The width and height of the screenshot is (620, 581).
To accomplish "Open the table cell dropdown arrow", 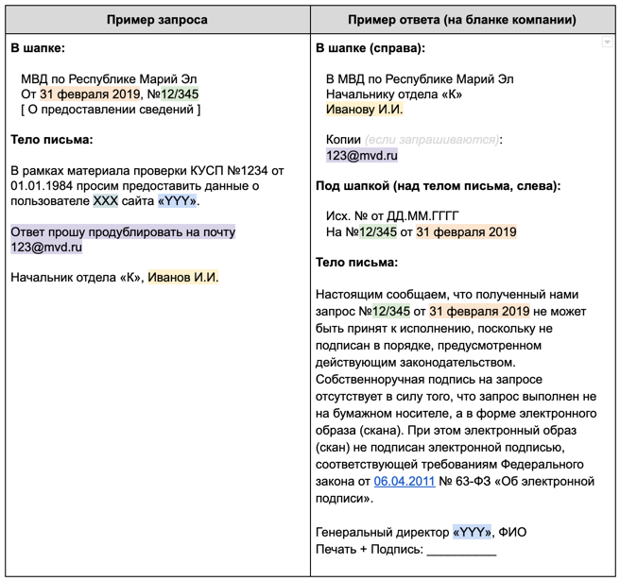I will [607, 44].
